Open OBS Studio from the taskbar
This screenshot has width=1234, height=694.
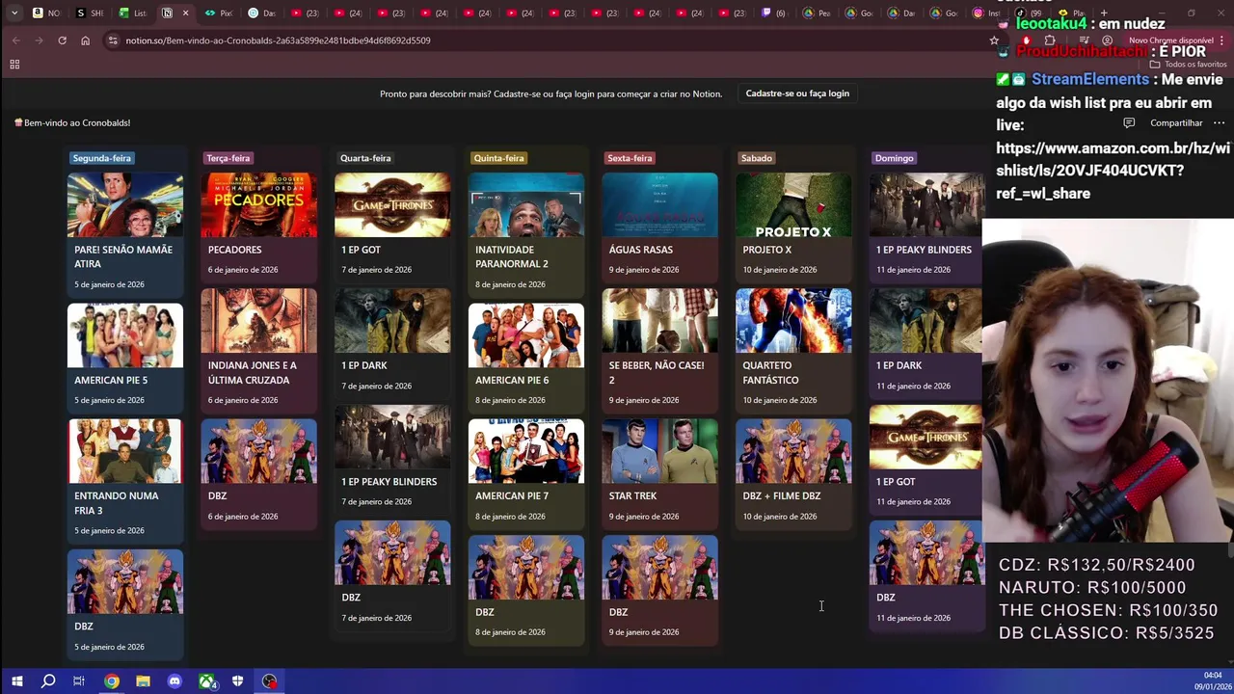(x=269, y=681)
